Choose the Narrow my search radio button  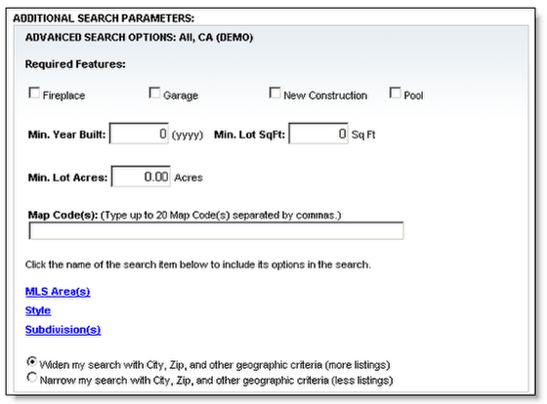click(31, 377)
